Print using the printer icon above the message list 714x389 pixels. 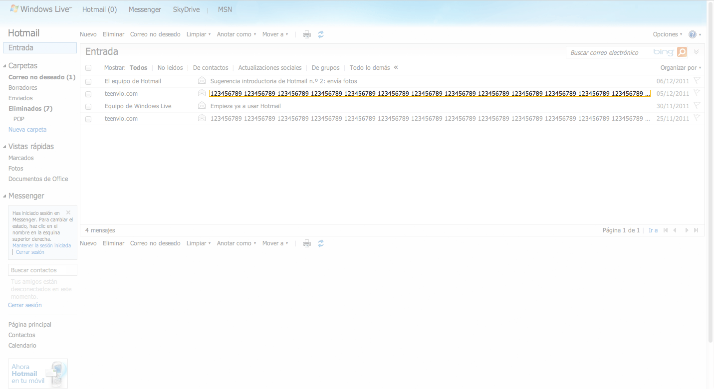coord(307,34)
